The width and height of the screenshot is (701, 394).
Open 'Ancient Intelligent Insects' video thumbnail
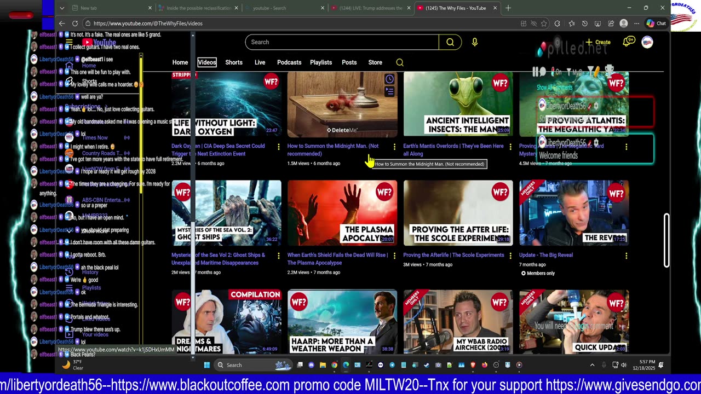tap(458, 104)
